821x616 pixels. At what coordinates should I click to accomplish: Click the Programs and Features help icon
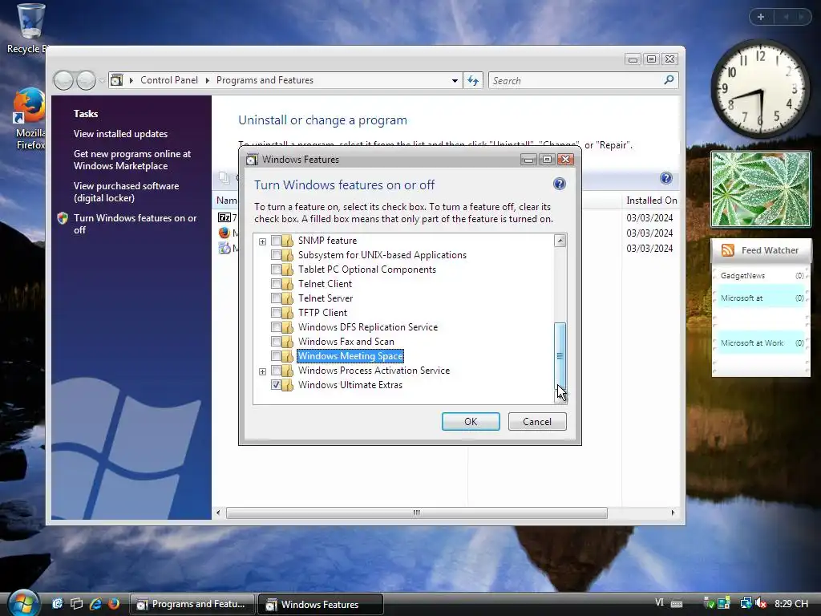coord(666,178)
